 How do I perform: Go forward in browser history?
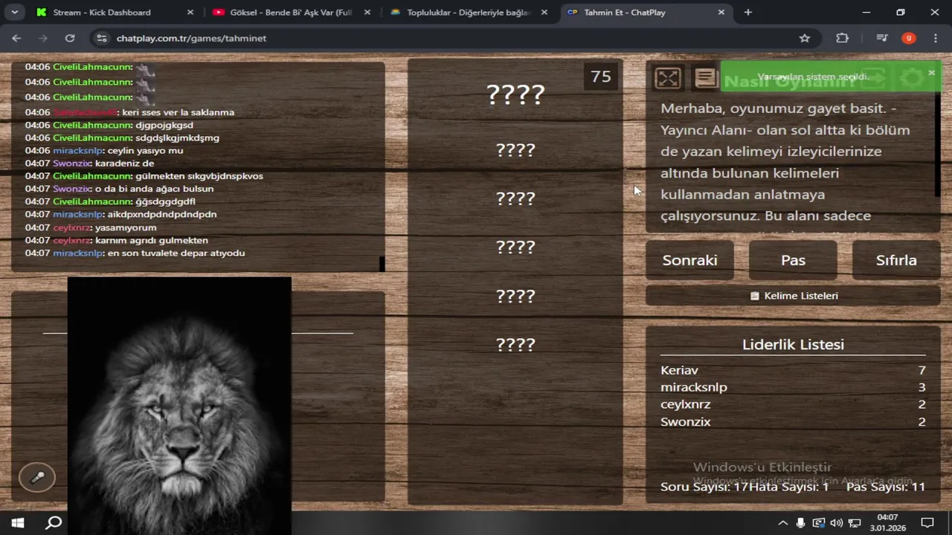[x=43, y=38]
